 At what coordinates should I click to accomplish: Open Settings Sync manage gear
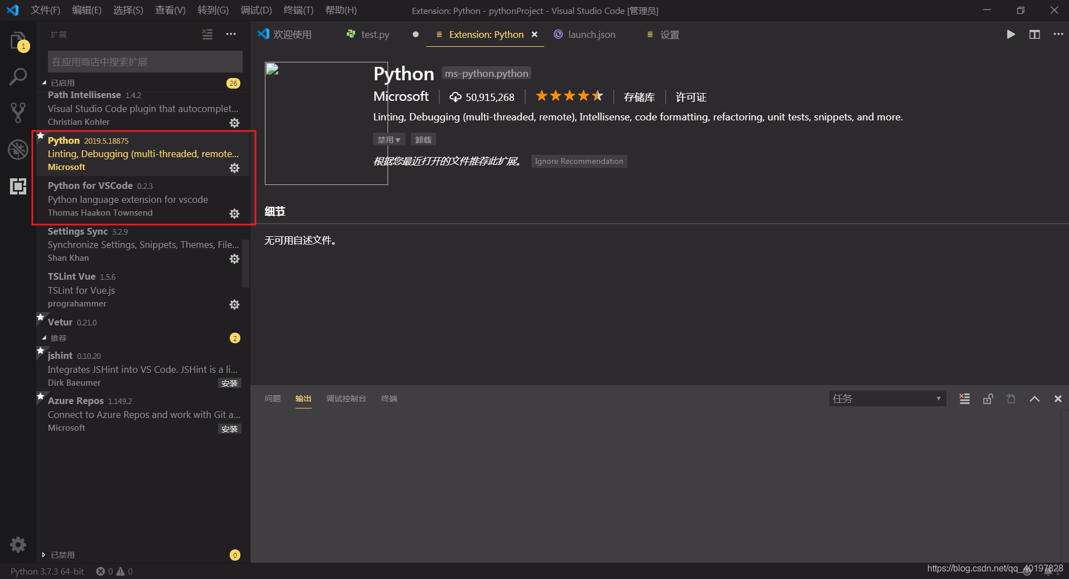(235, 259)
